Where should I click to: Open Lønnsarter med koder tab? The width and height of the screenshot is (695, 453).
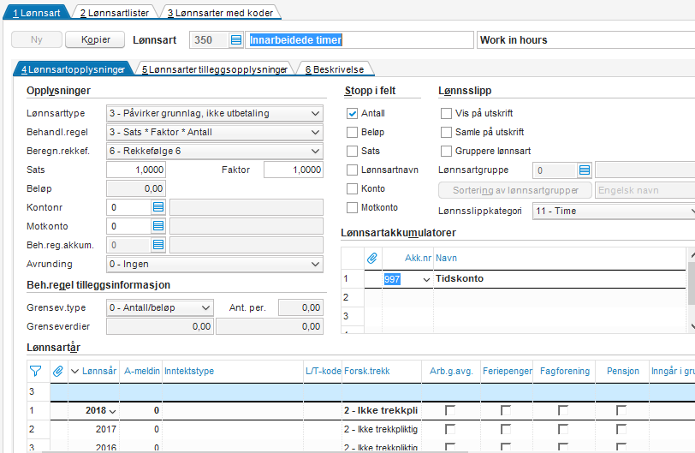[220, 13]
